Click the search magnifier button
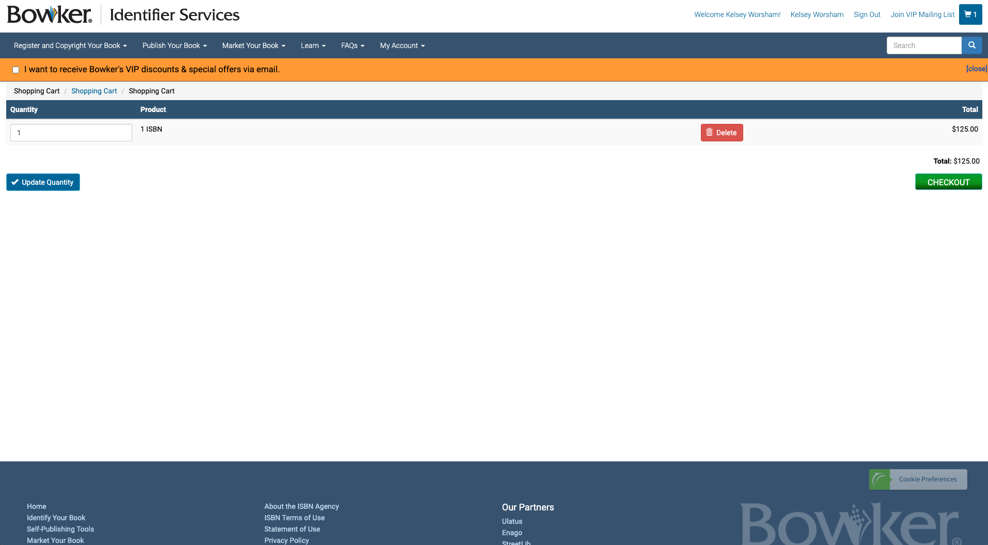 click(972, 45)
